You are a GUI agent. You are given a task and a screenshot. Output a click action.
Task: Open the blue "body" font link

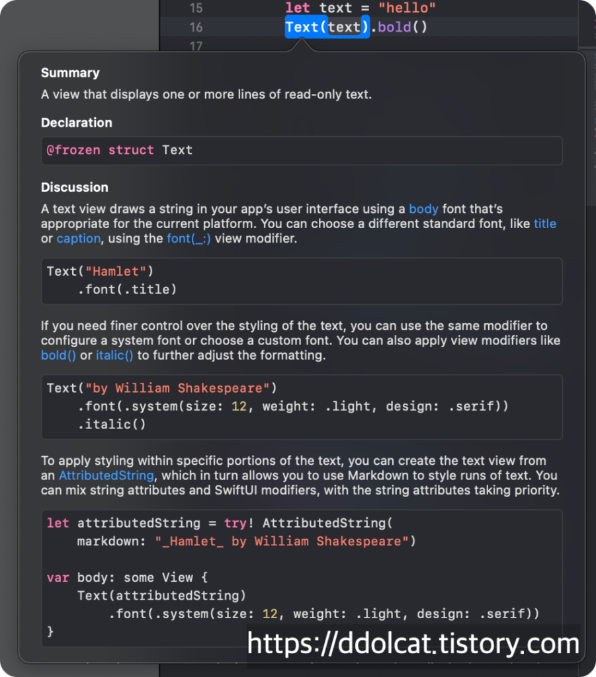click(423, 209)
